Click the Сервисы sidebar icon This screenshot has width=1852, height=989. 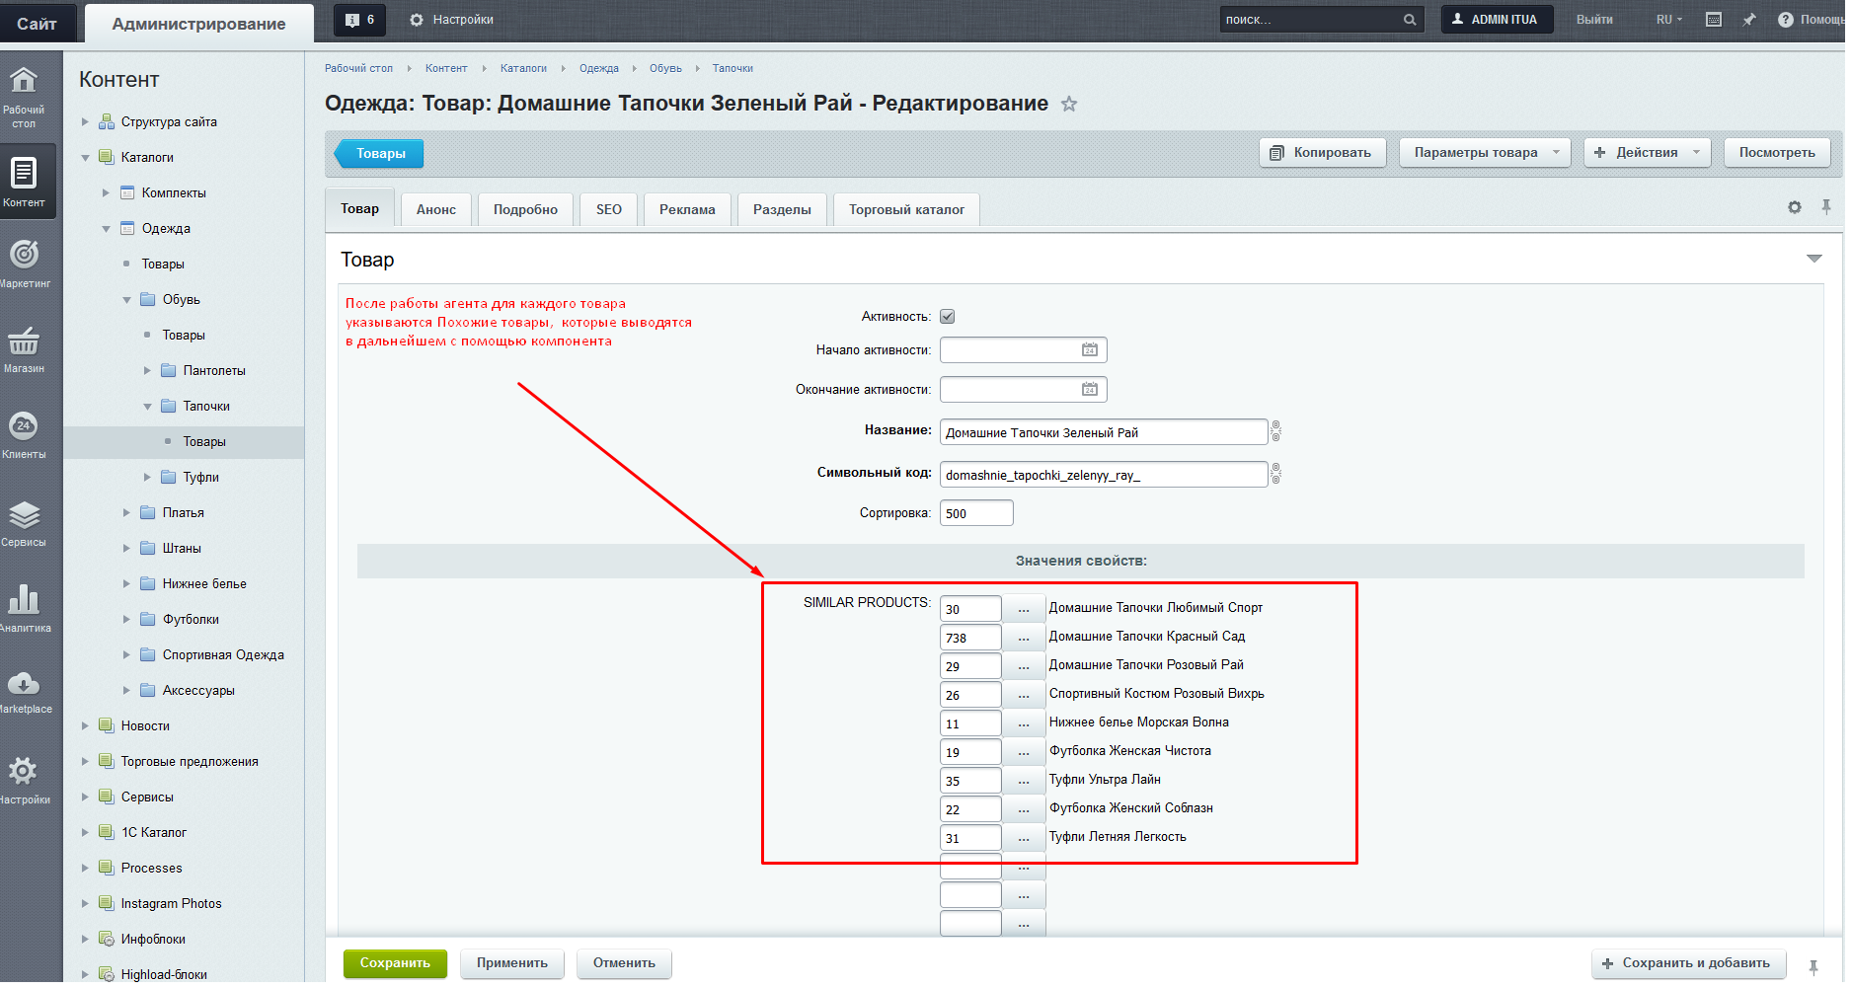24,522
